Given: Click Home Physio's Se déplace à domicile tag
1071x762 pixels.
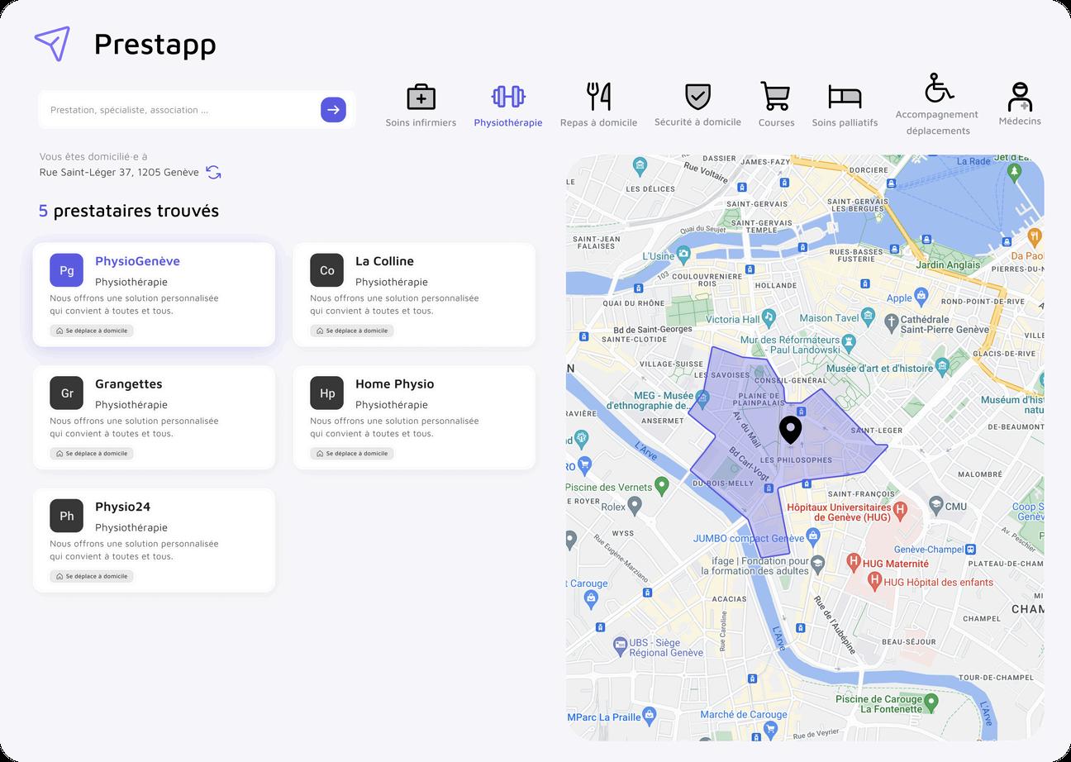Looking at the screenshot, I should (x=352, y=453).
